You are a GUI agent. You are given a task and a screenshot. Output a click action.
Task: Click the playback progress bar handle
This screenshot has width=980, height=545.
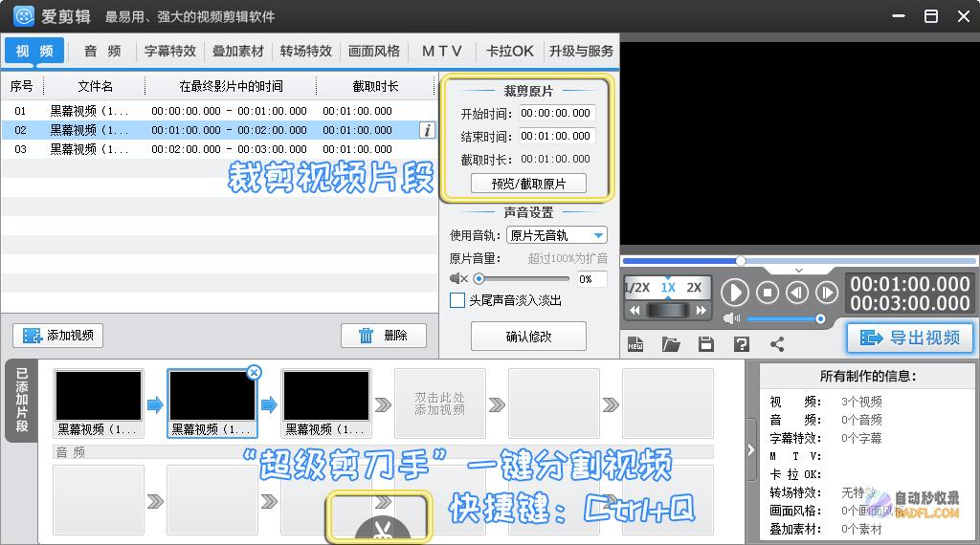(x=741, y=260)
